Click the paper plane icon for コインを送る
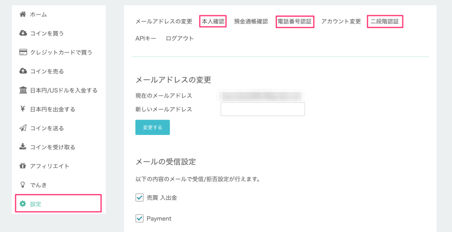The width and height of the screenshot is (452, 232). tap(23, 128)
